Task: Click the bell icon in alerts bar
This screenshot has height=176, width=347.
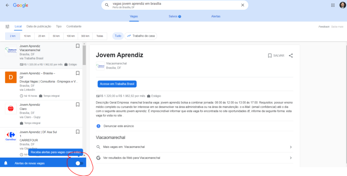Action: pyautogui.click(x=6, y=163)
